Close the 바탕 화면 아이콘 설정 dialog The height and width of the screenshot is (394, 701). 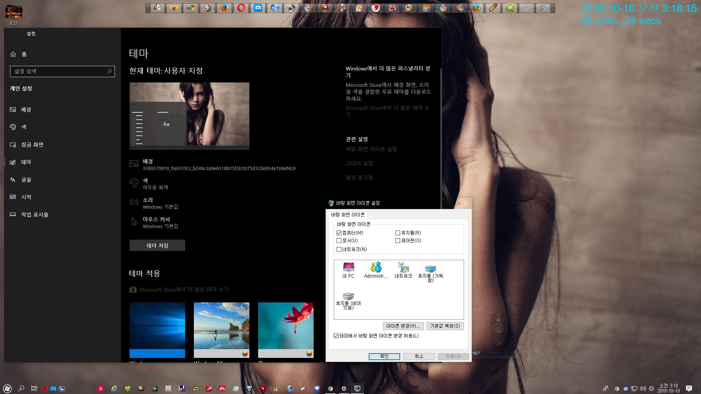tap(466, 203)
